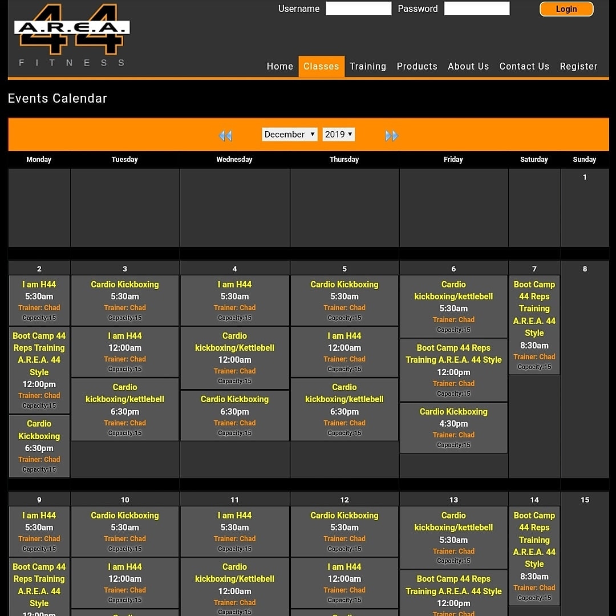Open I am H44 5:30am on Dec 4
This screenshot has height=616, width=616.
tap(234, 301)
